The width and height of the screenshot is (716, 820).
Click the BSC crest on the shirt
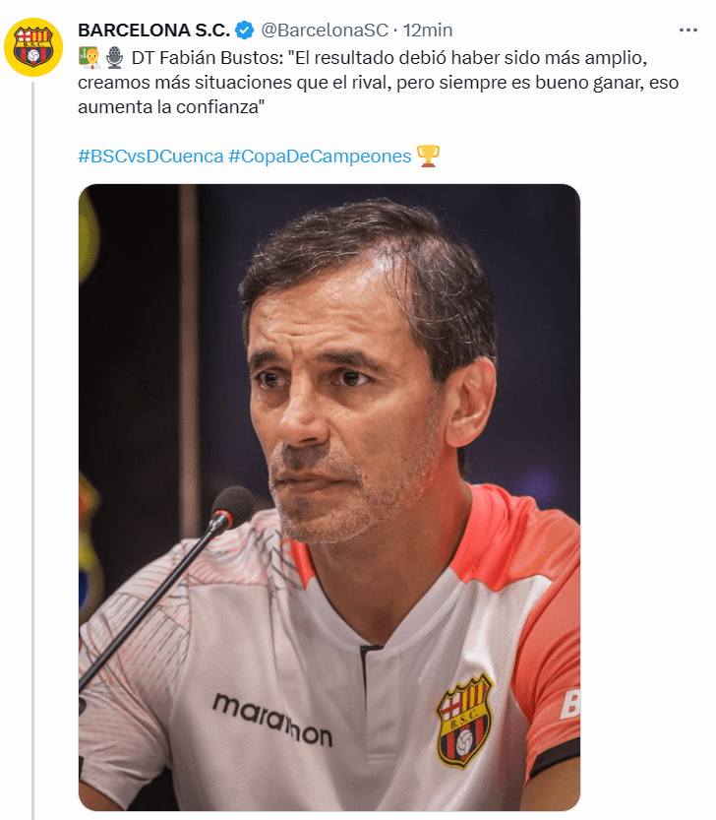(x=464, y=722)
